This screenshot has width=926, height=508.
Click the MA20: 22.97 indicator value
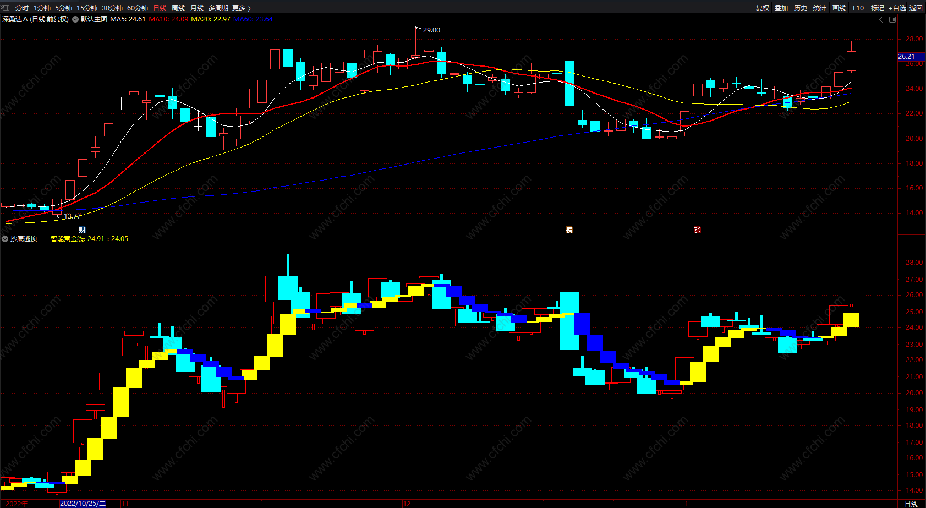(x=211, y=19)
